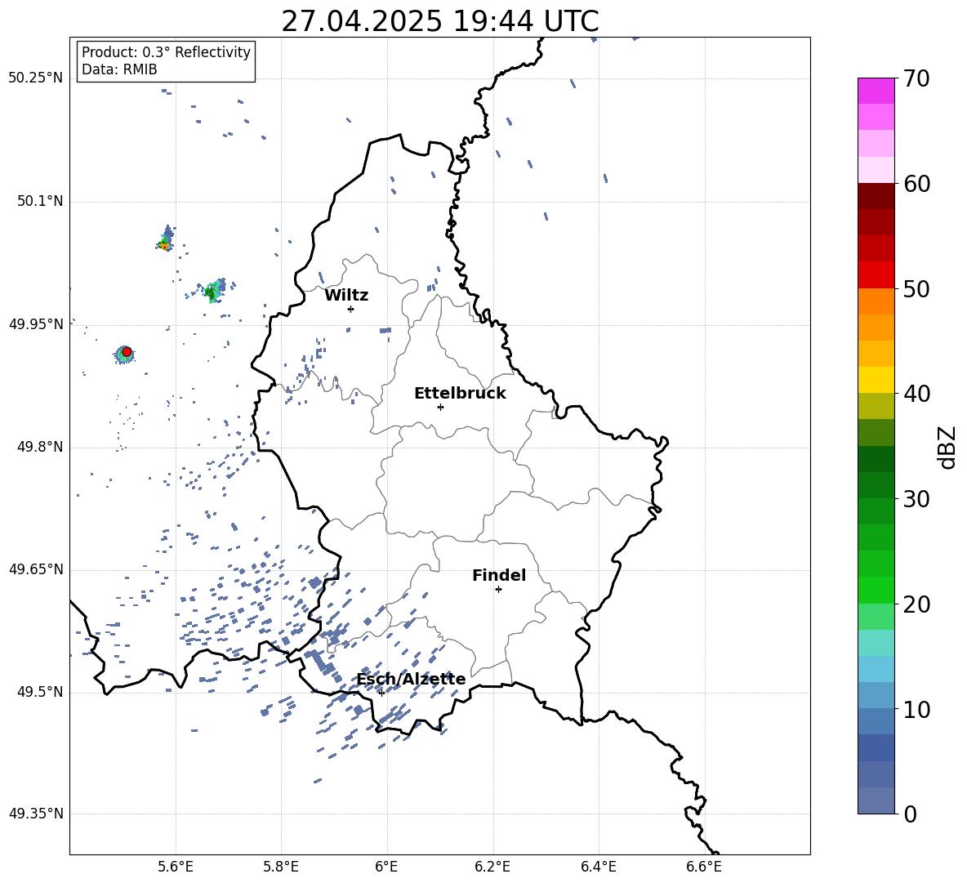
Task: Click the 0 value on the colorbar
Action: (x=911, y=814)
